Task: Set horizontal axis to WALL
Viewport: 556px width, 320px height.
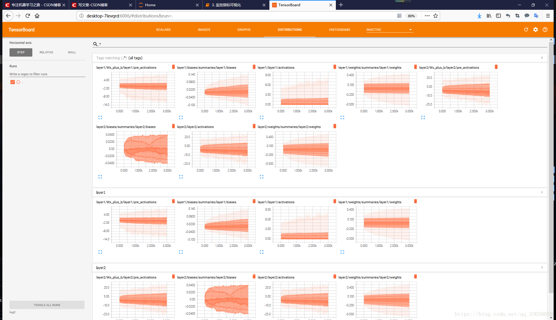Action: 72,52
